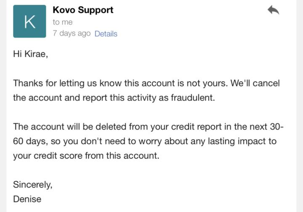The height and width of the screenshot is (212, 303).
Task: Click the "Denise" signature name
Action: pos(27,199)
